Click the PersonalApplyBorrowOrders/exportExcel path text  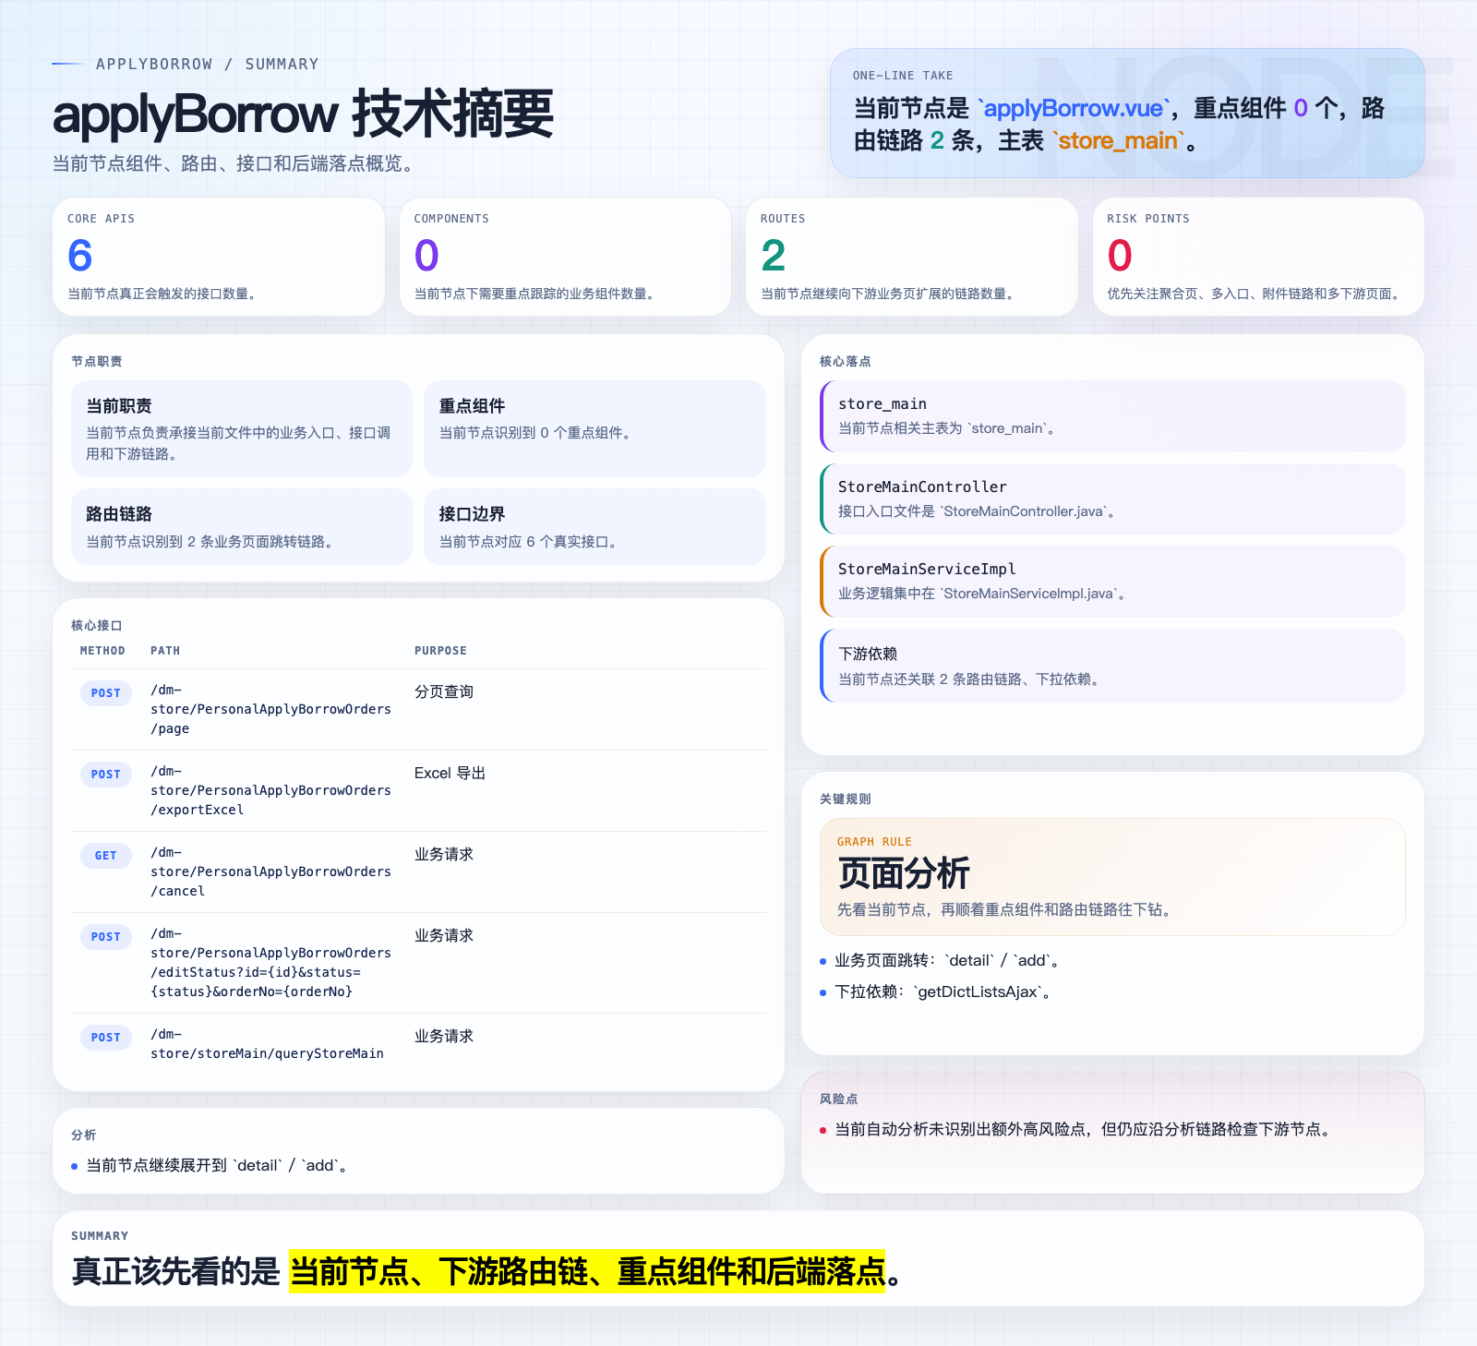coord(270,790)
